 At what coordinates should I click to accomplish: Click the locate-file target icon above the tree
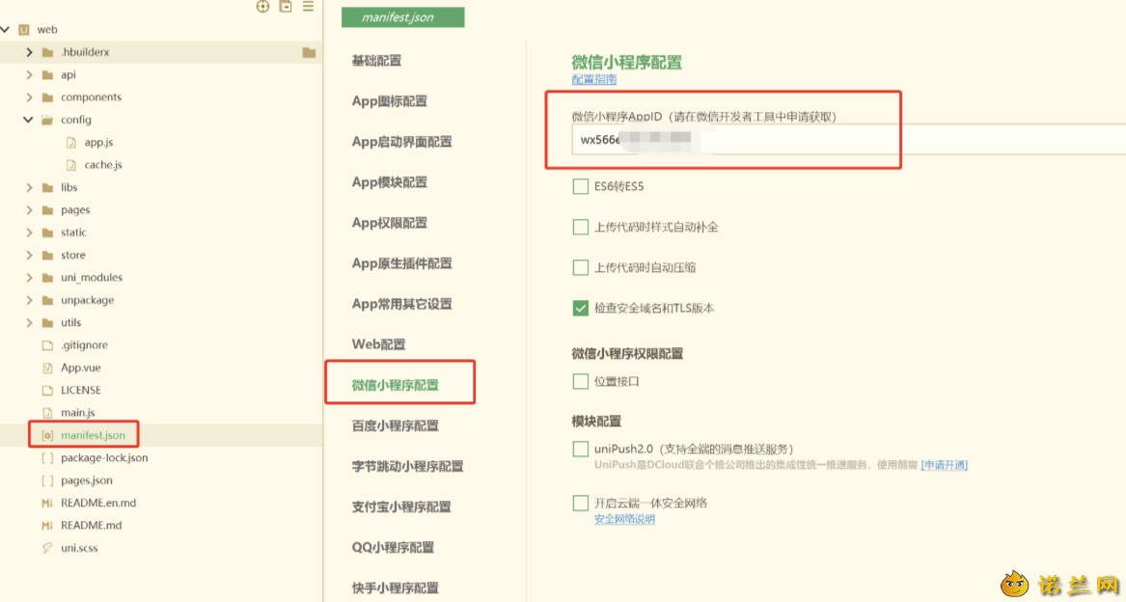(x=262, y=7)
